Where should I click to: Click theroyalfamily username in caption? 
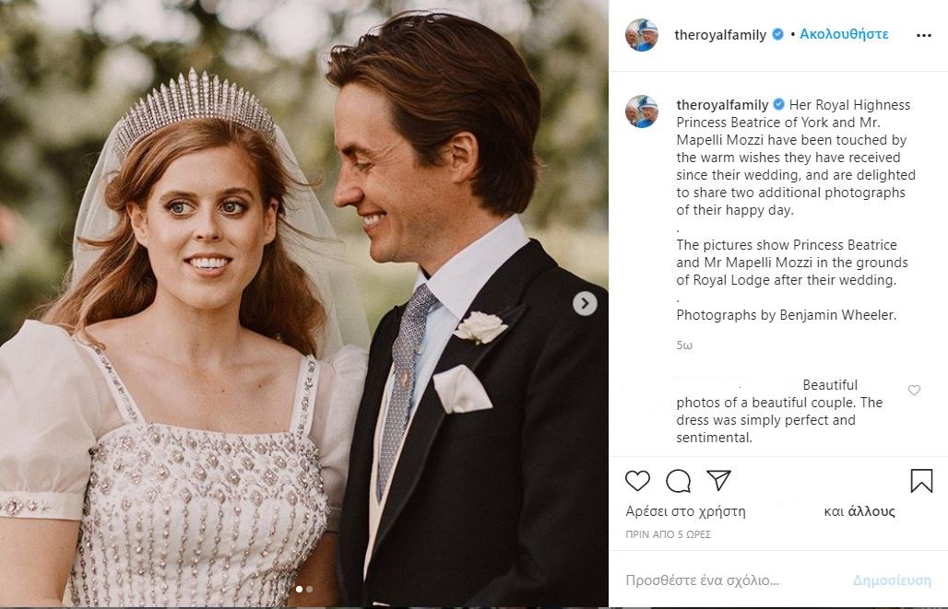722,105
